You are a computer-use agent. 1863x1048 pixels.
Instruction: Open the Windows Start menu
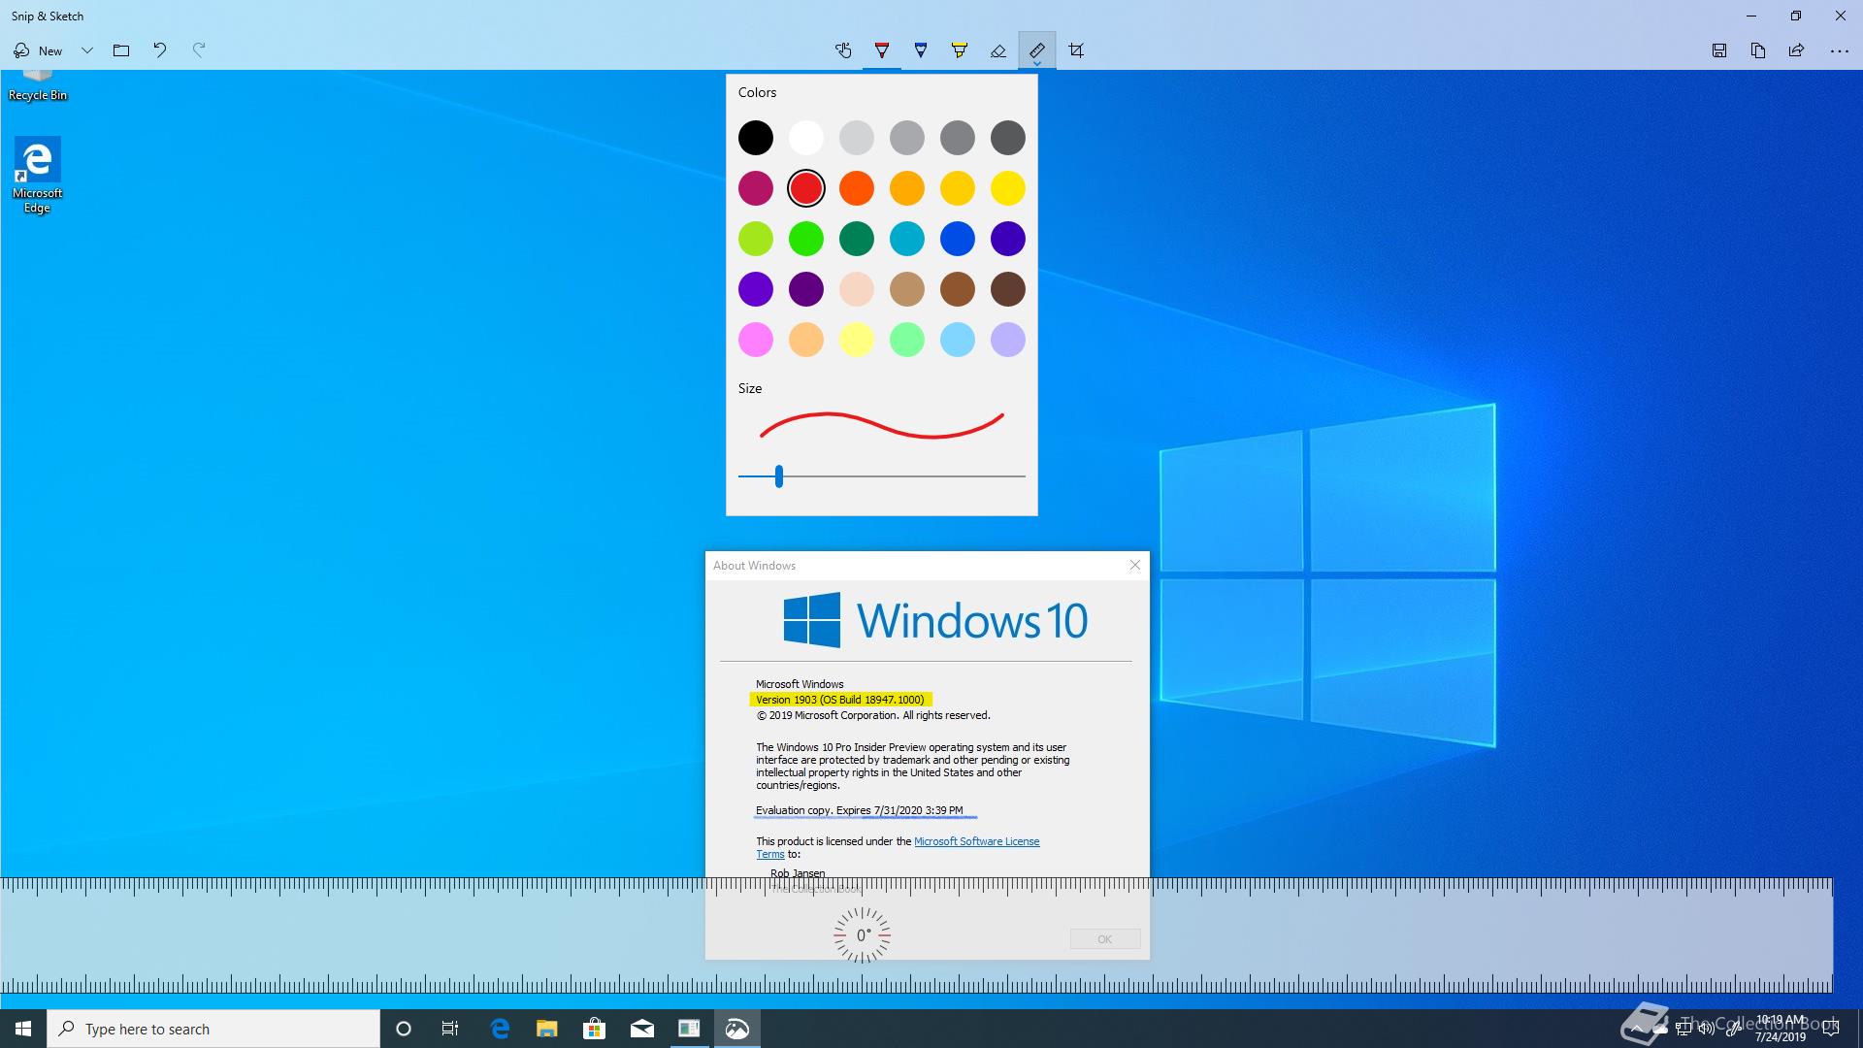23,1029
